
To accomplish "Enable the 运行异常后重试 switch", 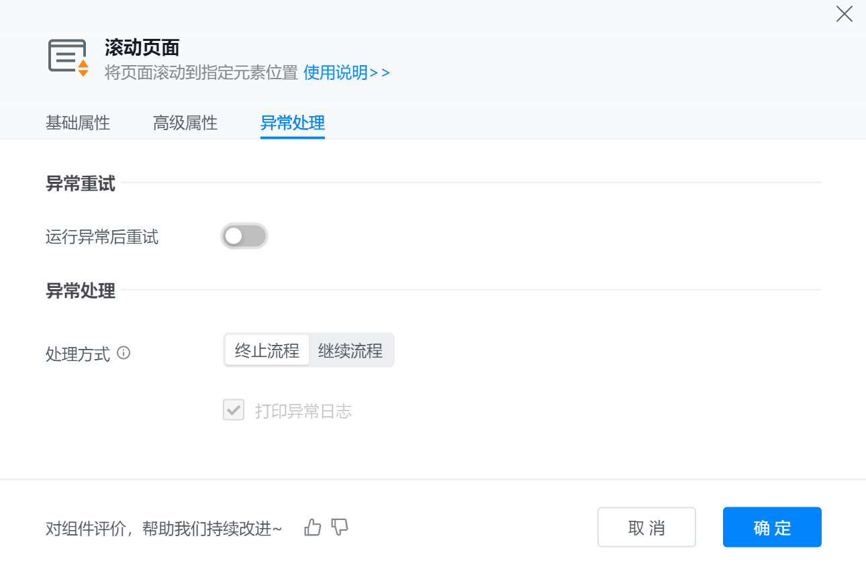I will point(244,236).
